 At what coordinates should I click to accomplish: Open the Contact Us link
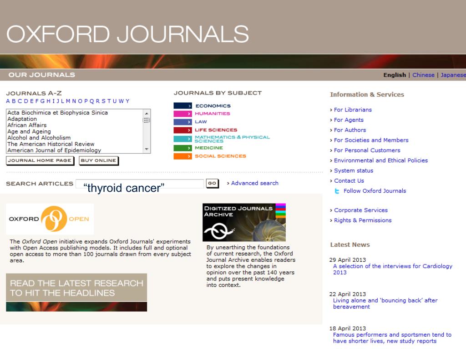(349, 181)
